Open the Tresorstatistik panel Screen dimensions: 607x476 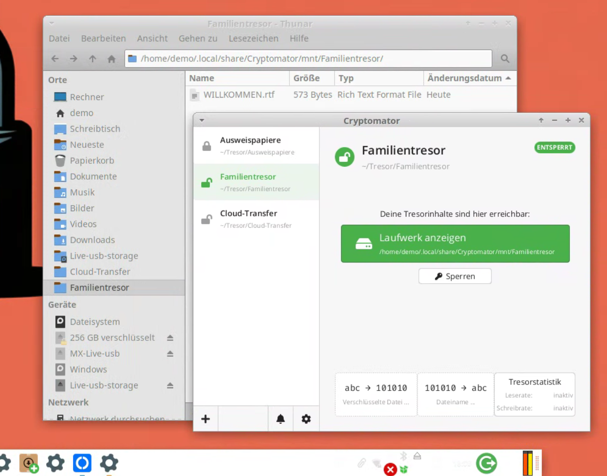pos(535,394)
